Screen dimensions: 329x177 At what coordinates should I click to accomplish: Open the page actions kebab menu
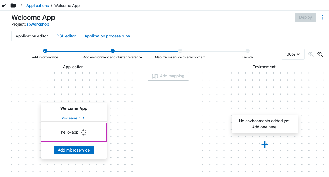pyautogui.click(x=323, y=17)
